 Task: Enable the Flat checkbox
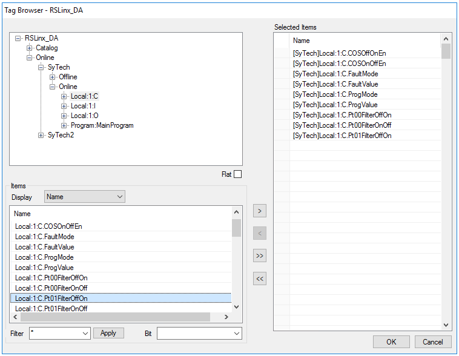[x=238, y=174]
